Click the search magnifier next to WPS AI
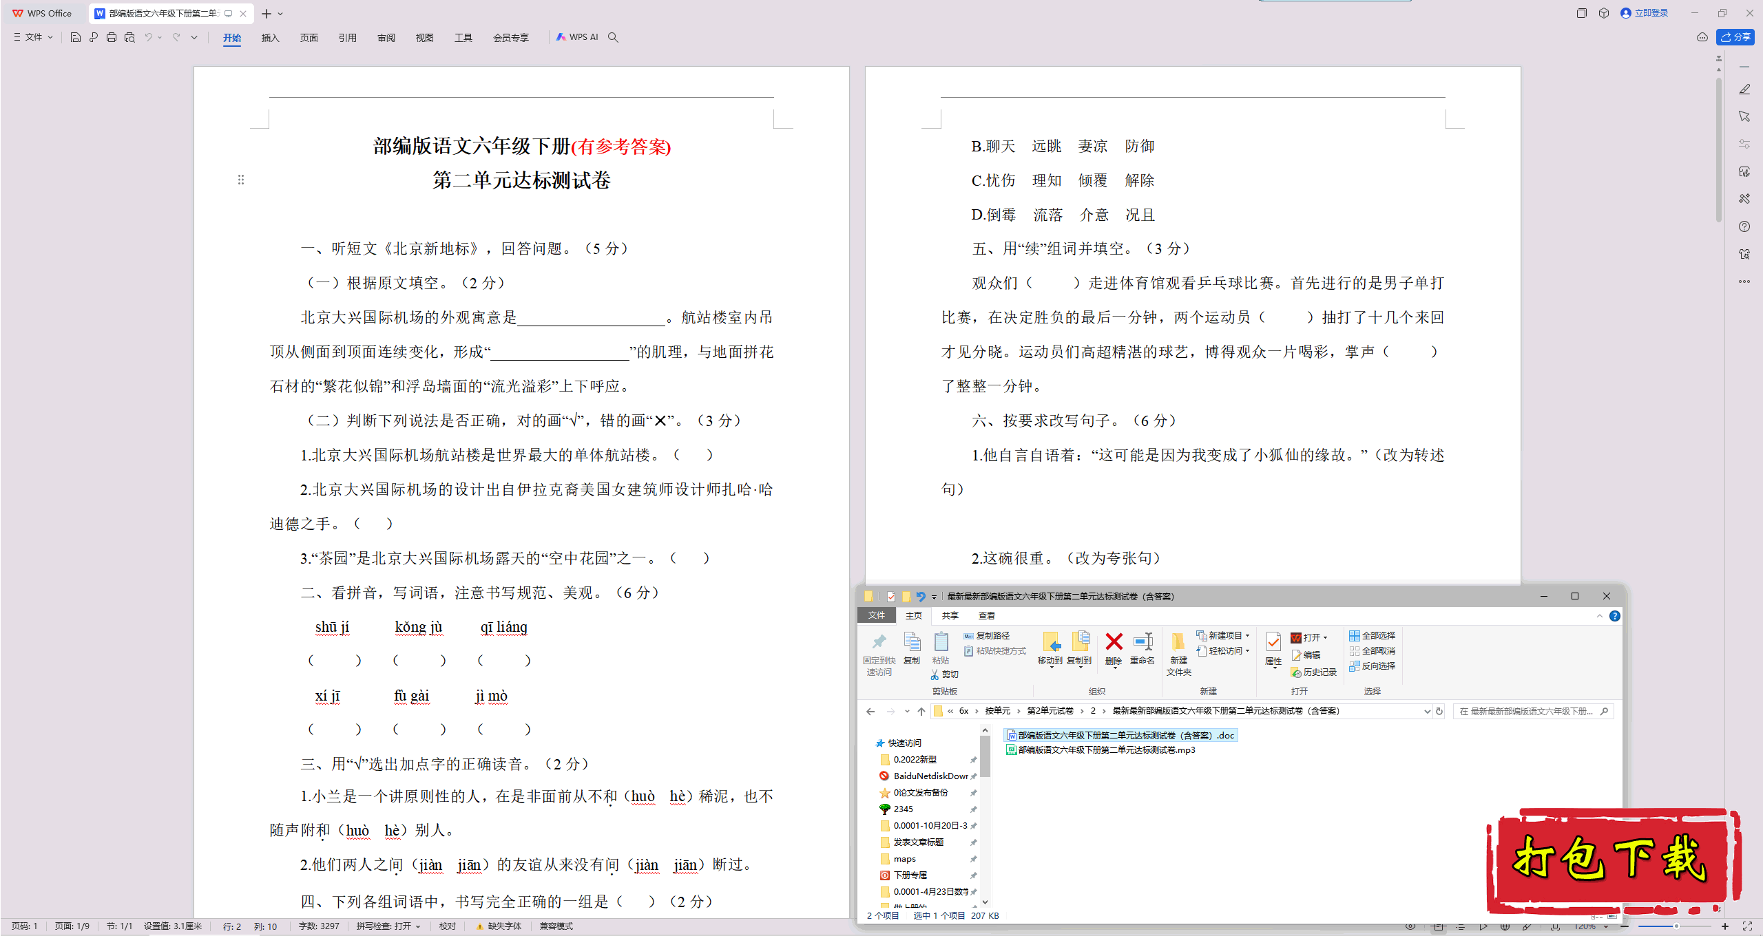Screen dimensions: 1763x936 (613, 37)
